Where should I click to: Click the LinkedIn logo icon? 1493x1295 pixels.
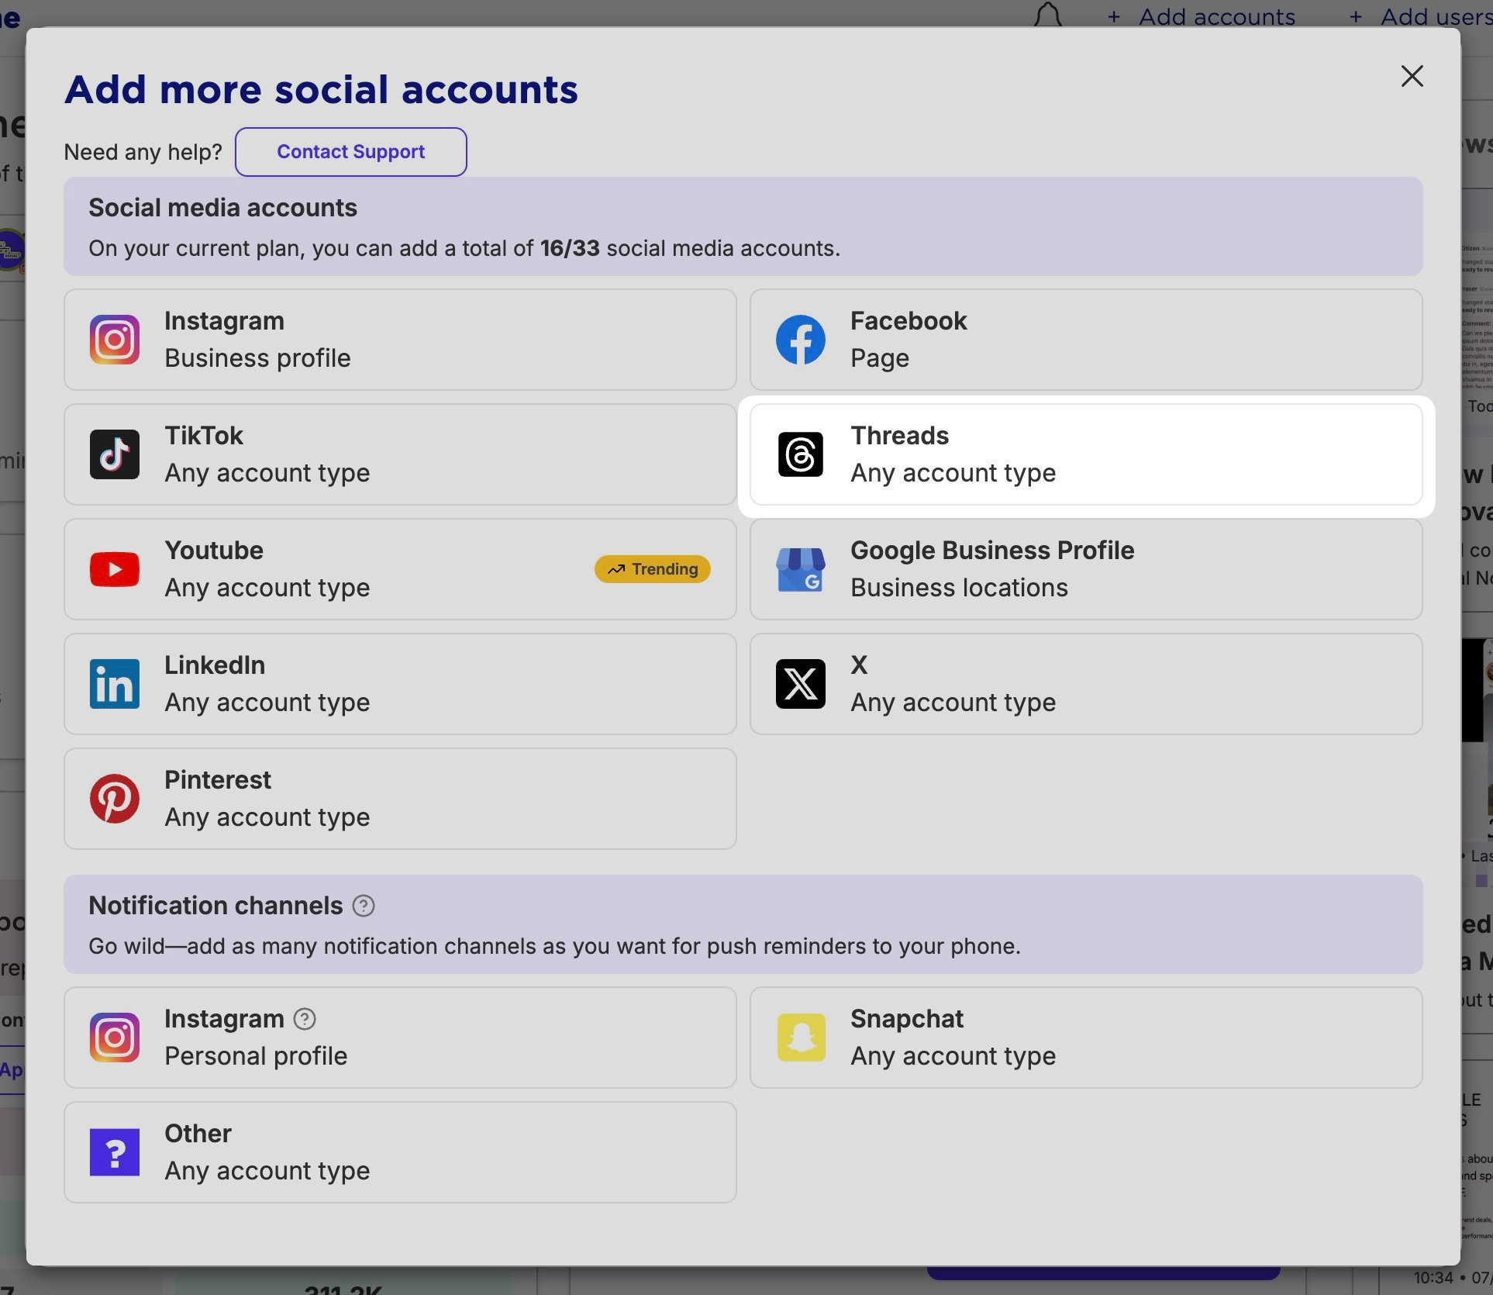(115, 684)
